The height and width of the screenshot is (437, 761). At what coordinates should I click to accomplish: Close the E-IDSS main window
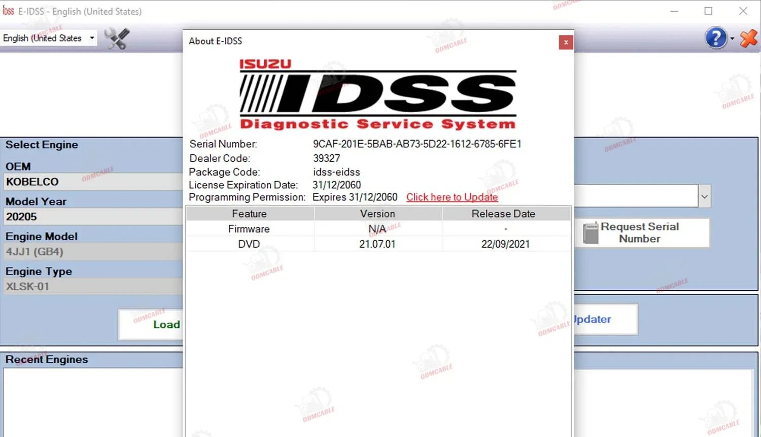pos(743,11)
